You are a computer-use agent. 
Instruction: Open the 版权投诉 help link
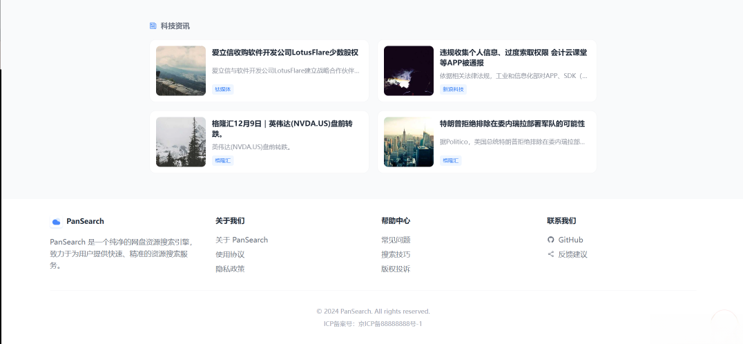(396, 269)
